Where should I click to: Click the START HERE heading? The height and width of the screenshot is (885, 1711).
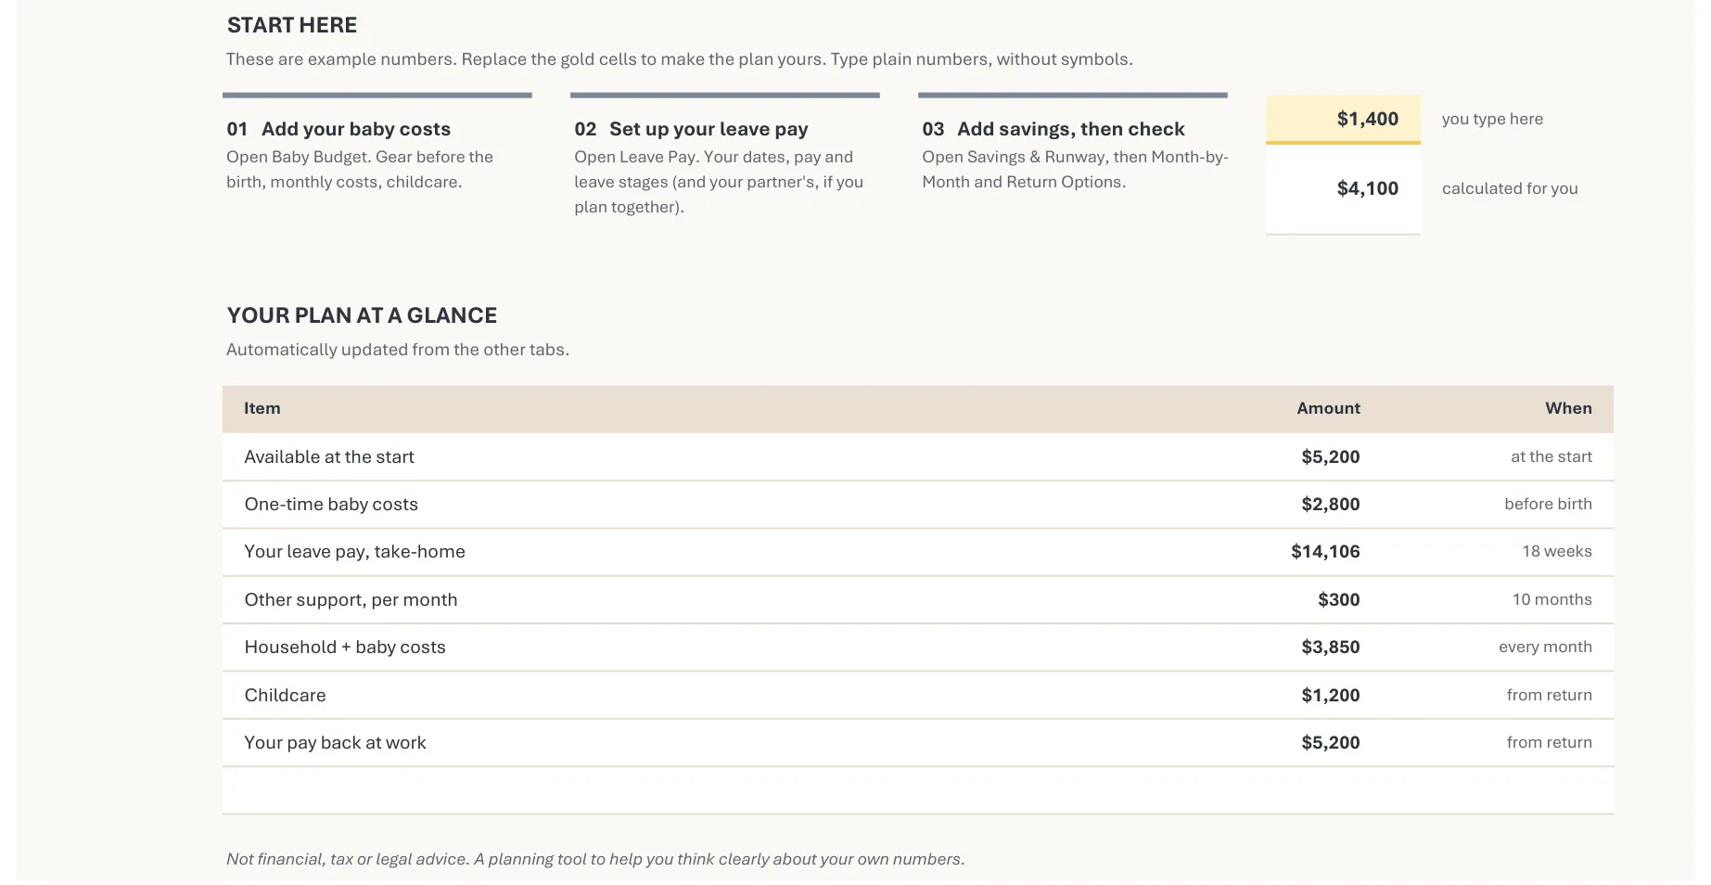coord(292,25)
